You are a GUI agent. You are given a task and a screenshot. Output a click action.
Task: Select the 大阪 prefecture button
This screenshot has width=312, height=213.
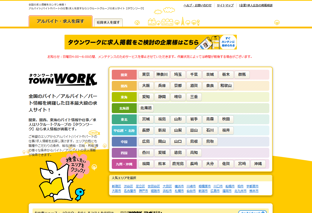tap(146, 86)
